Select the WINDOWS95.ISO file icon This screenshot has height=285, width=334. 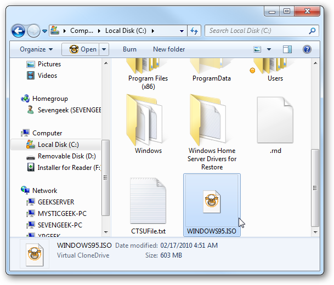212,202
